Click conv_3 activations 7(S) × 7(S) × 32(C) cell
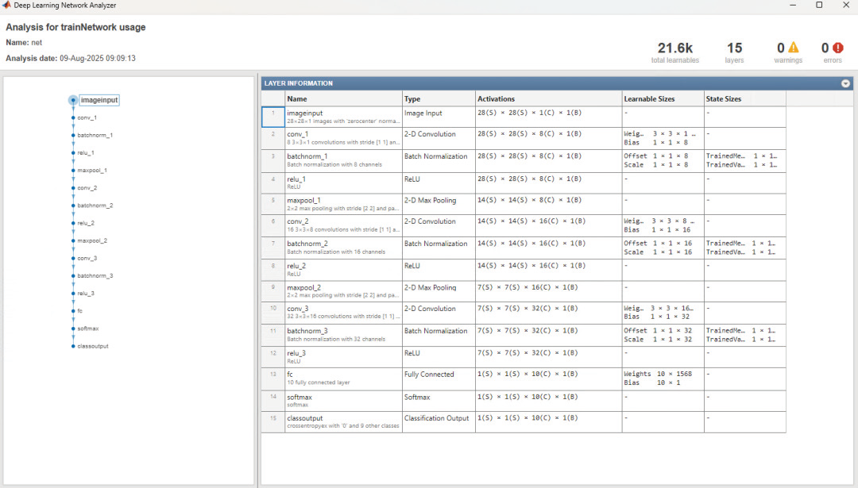 coord(549,312)
